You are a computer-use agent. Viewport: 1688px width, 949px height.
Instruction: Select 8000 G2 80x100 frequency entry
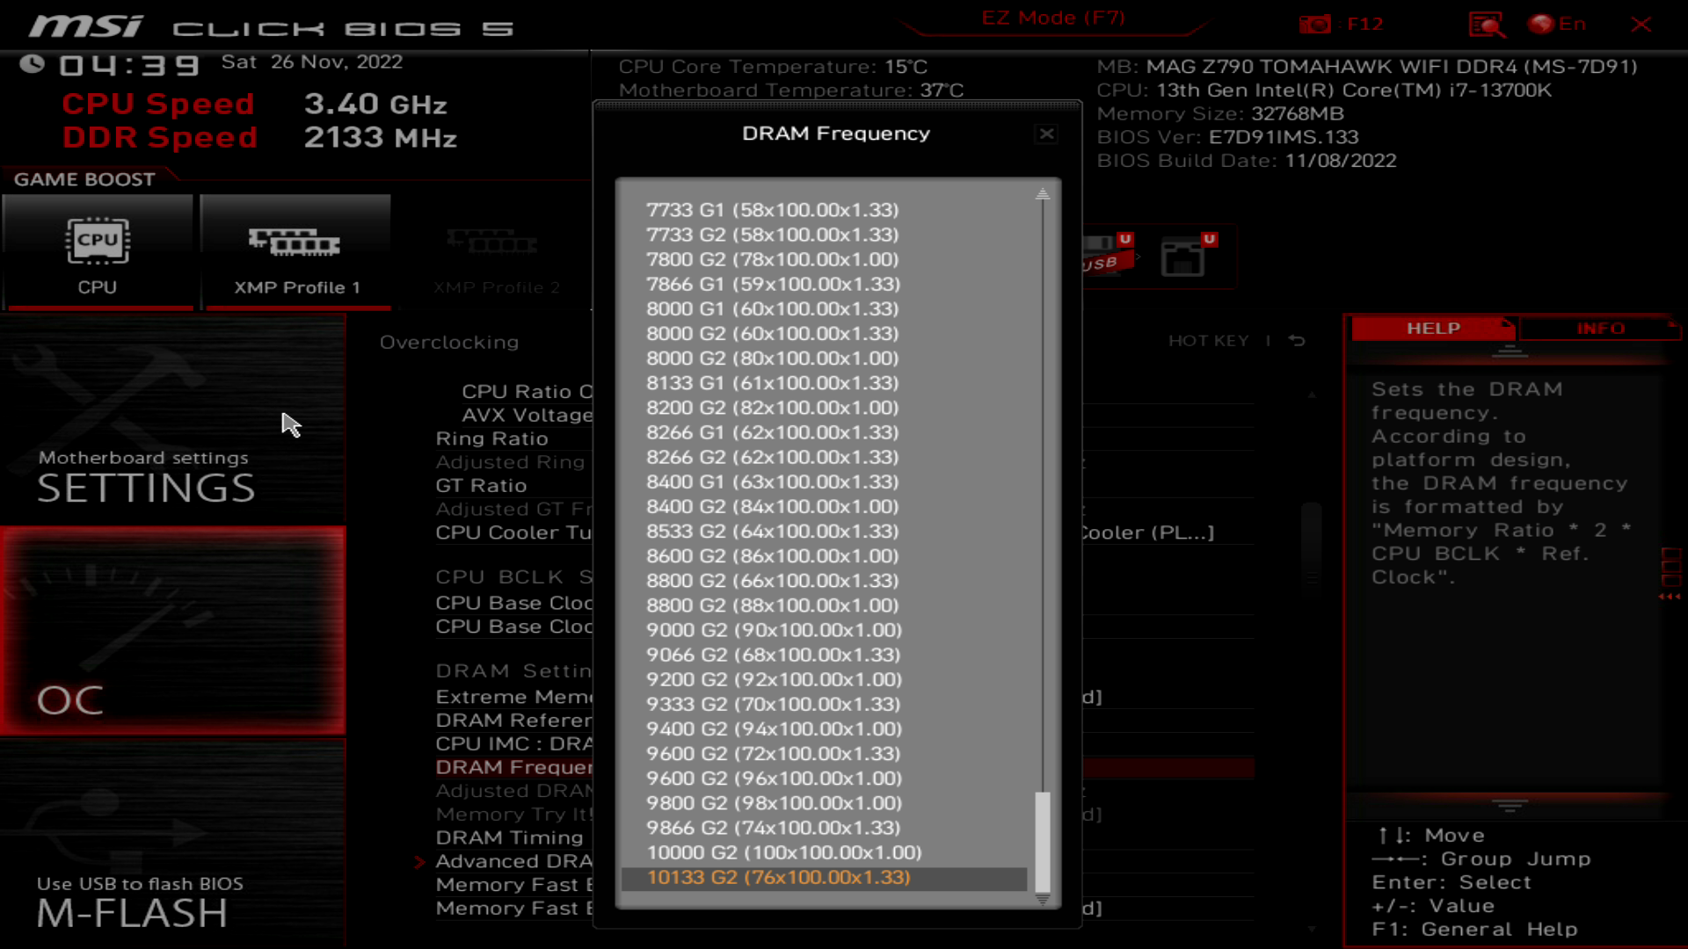click(775, 358)
